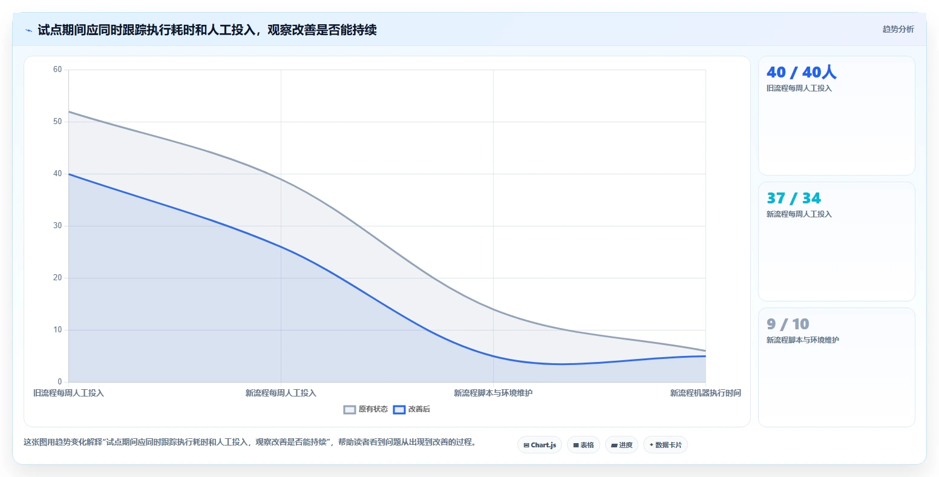The image size is (939, 477).
Task: Click the 表格 tag button
Action: (583, 445)
